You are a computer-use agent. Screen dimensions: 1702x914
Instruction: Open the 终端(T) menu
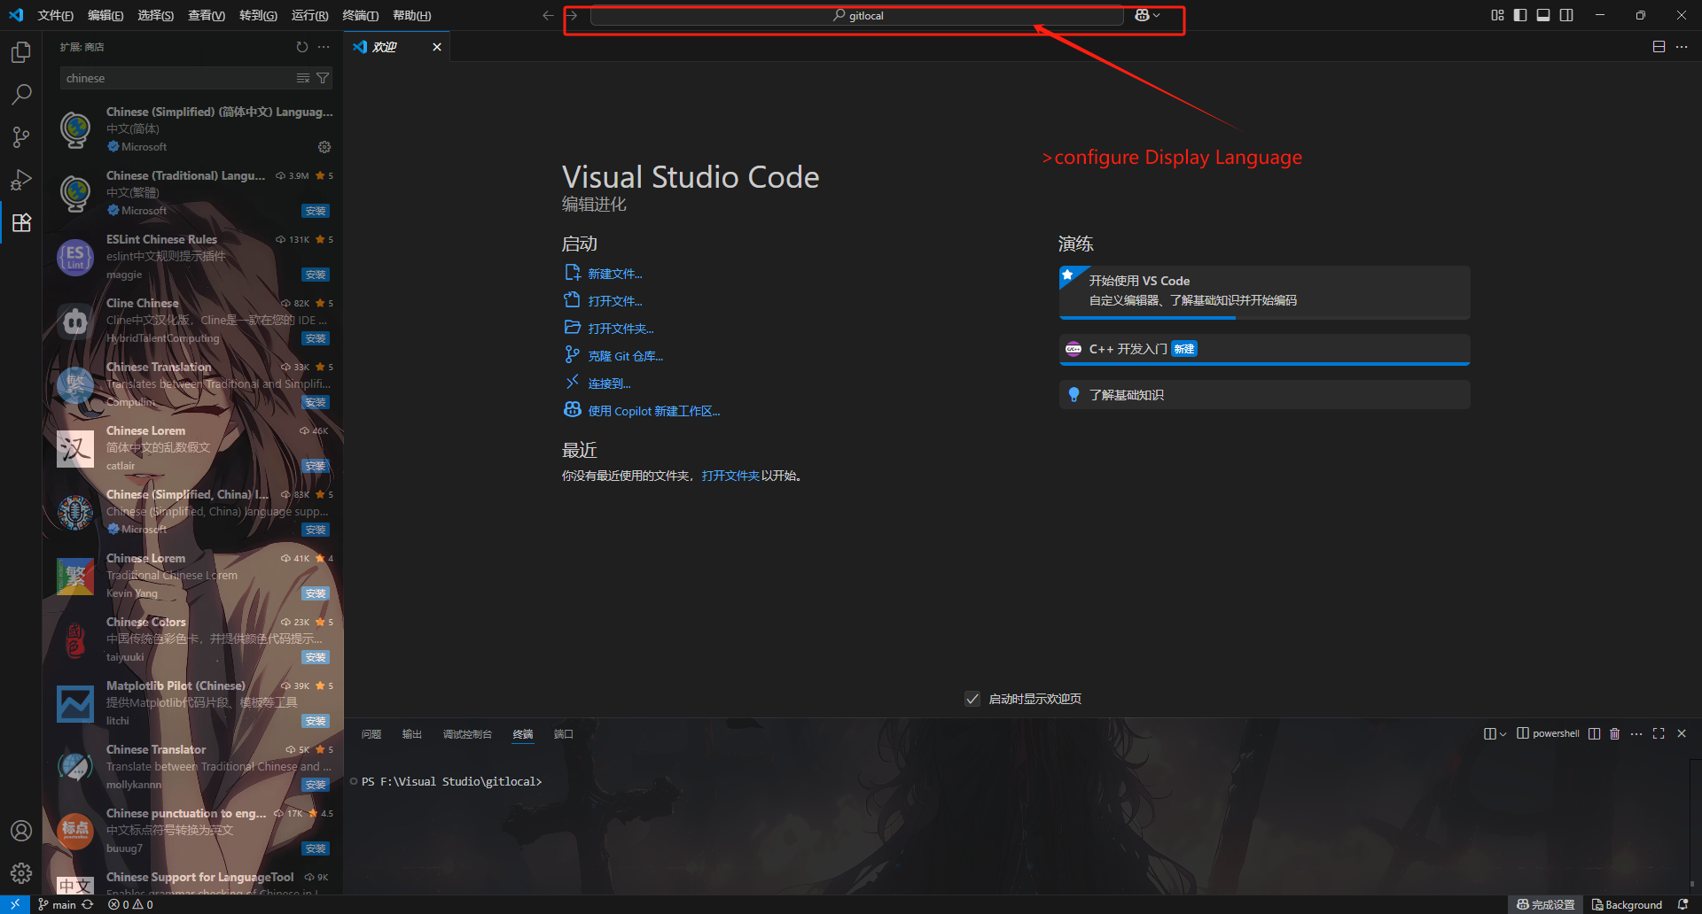coord(360,15)
